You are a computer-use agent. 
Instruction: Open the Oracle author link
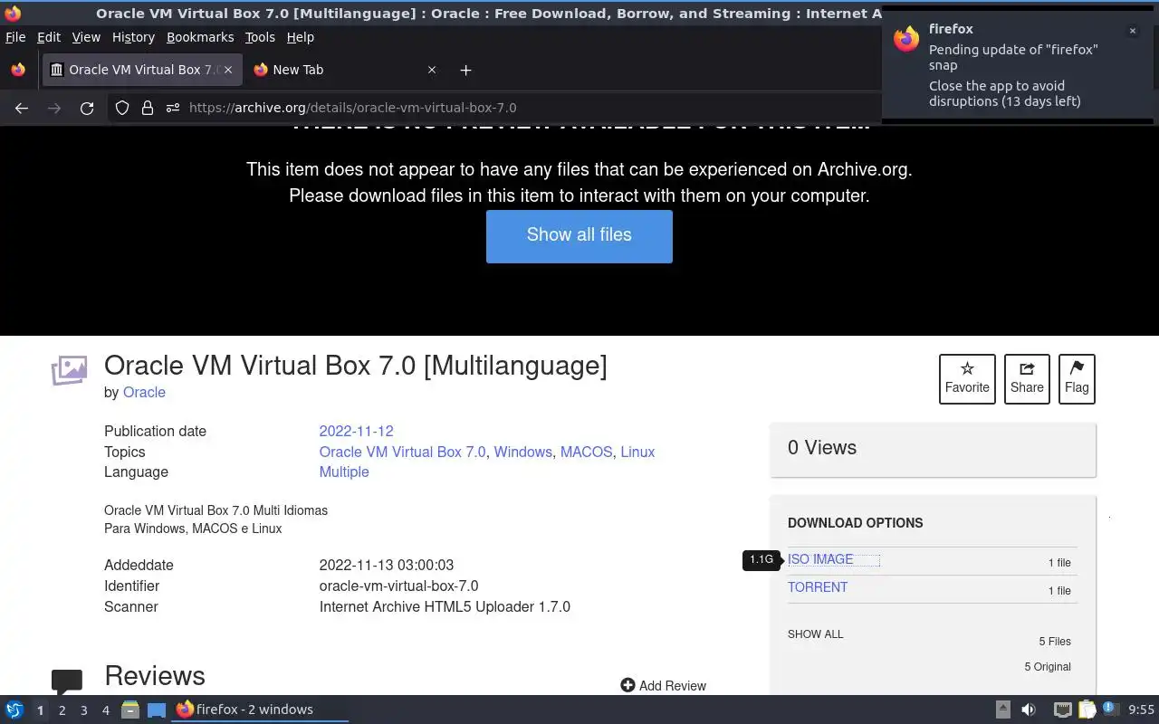[144, 393]
